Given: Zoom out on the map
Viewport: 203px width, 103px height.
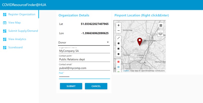Looking at the screenshot, I should [118, 31].
